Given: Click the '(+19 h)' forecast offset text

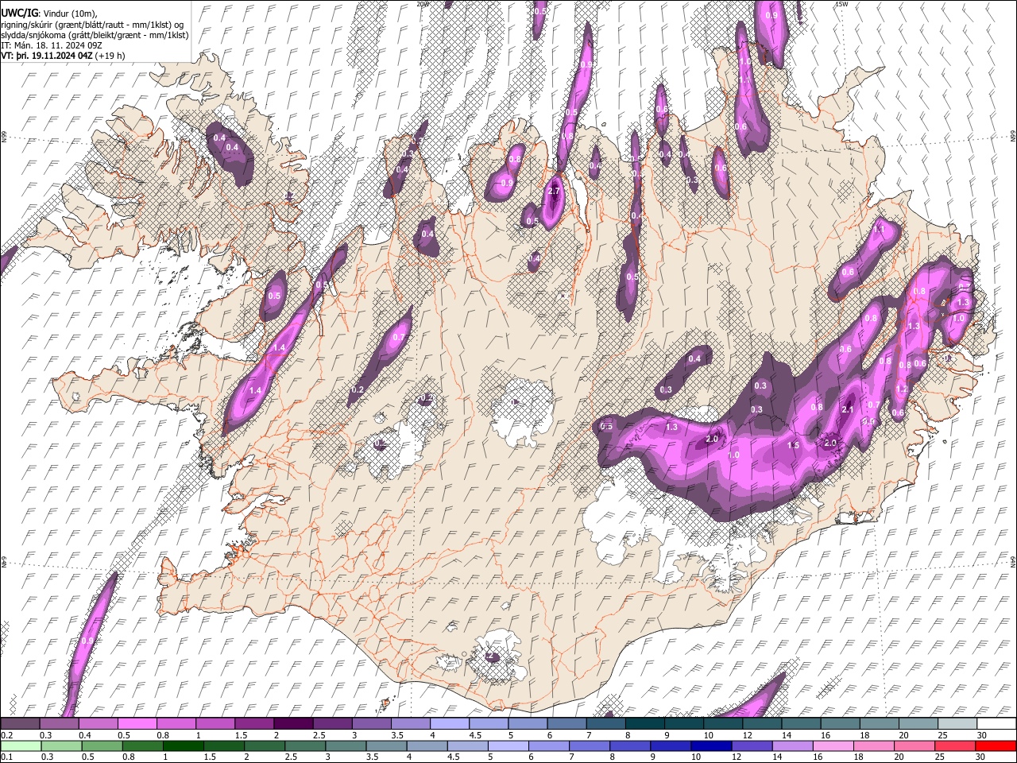Looking at the screenshot, I should pyautogui.click(x=110, y=56).
